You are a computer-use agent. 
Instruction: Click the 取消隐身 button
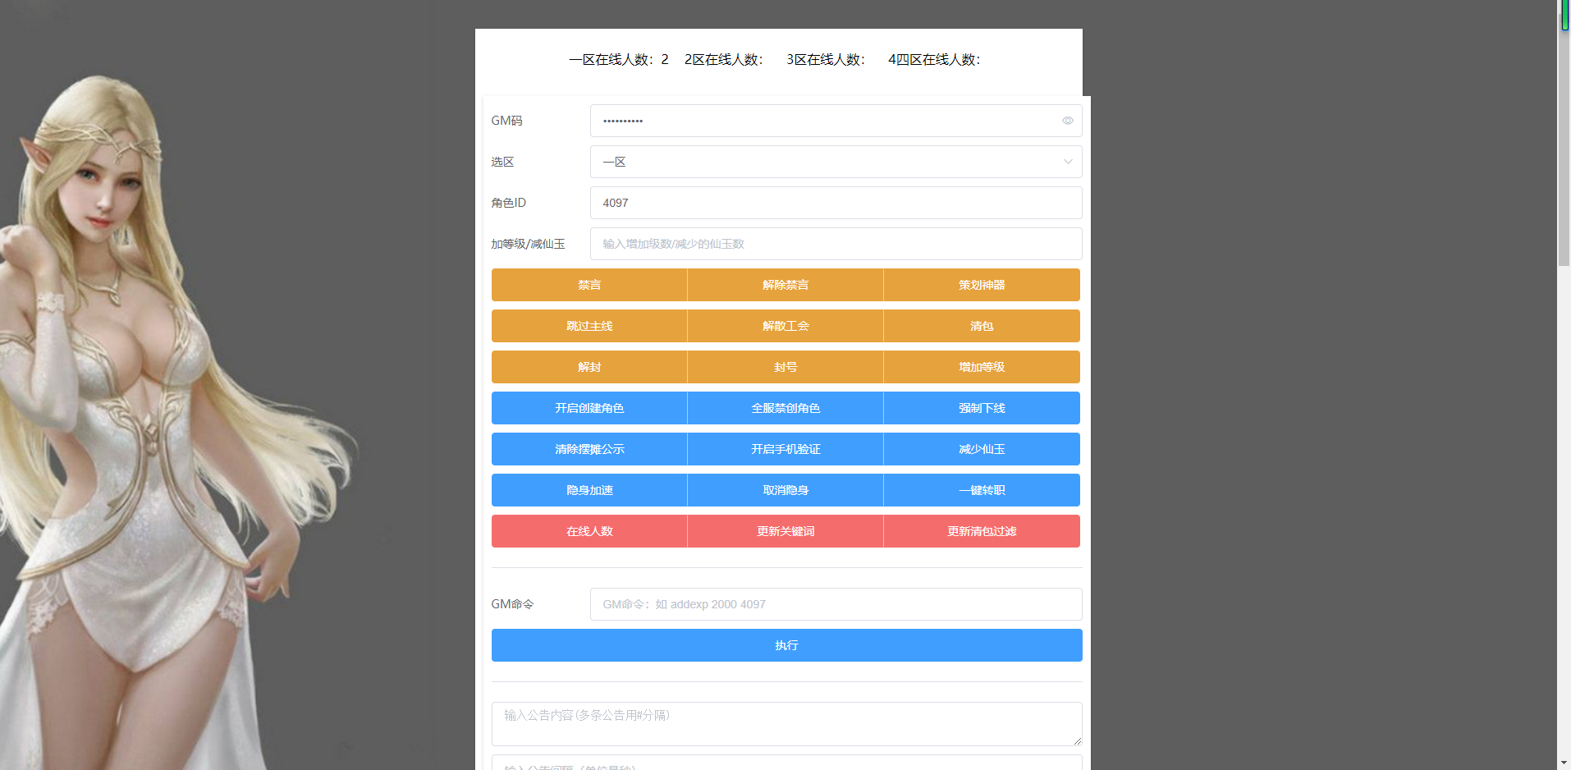[x=785, y=490]
